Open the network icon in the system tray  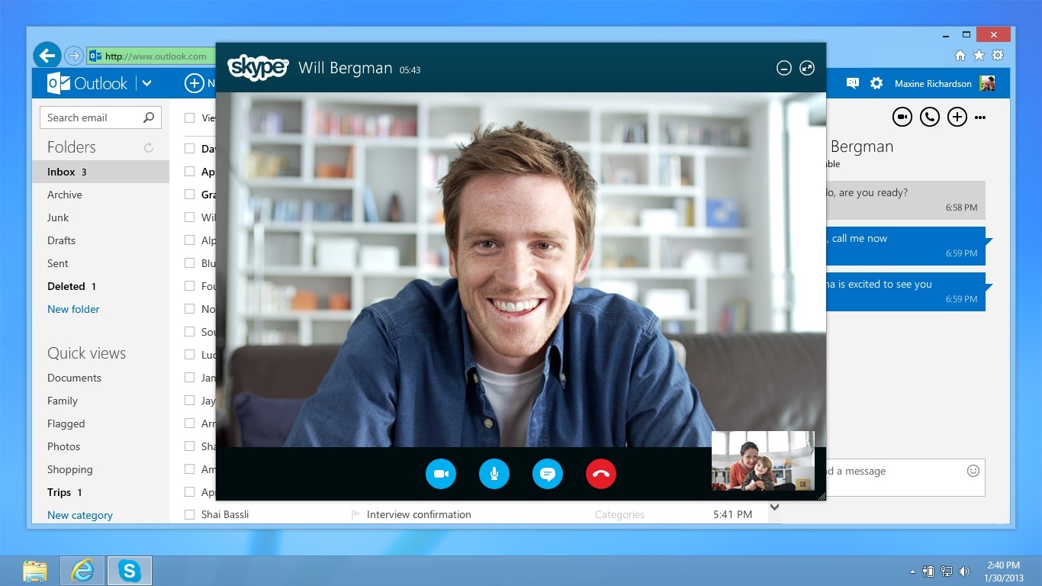point(947,571)
